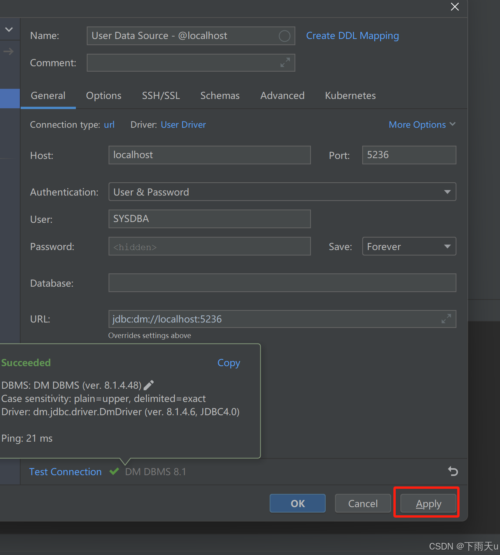Select the highlighted item in left sidebar
This screenshot has height=555, width=500.
(10, 99)
